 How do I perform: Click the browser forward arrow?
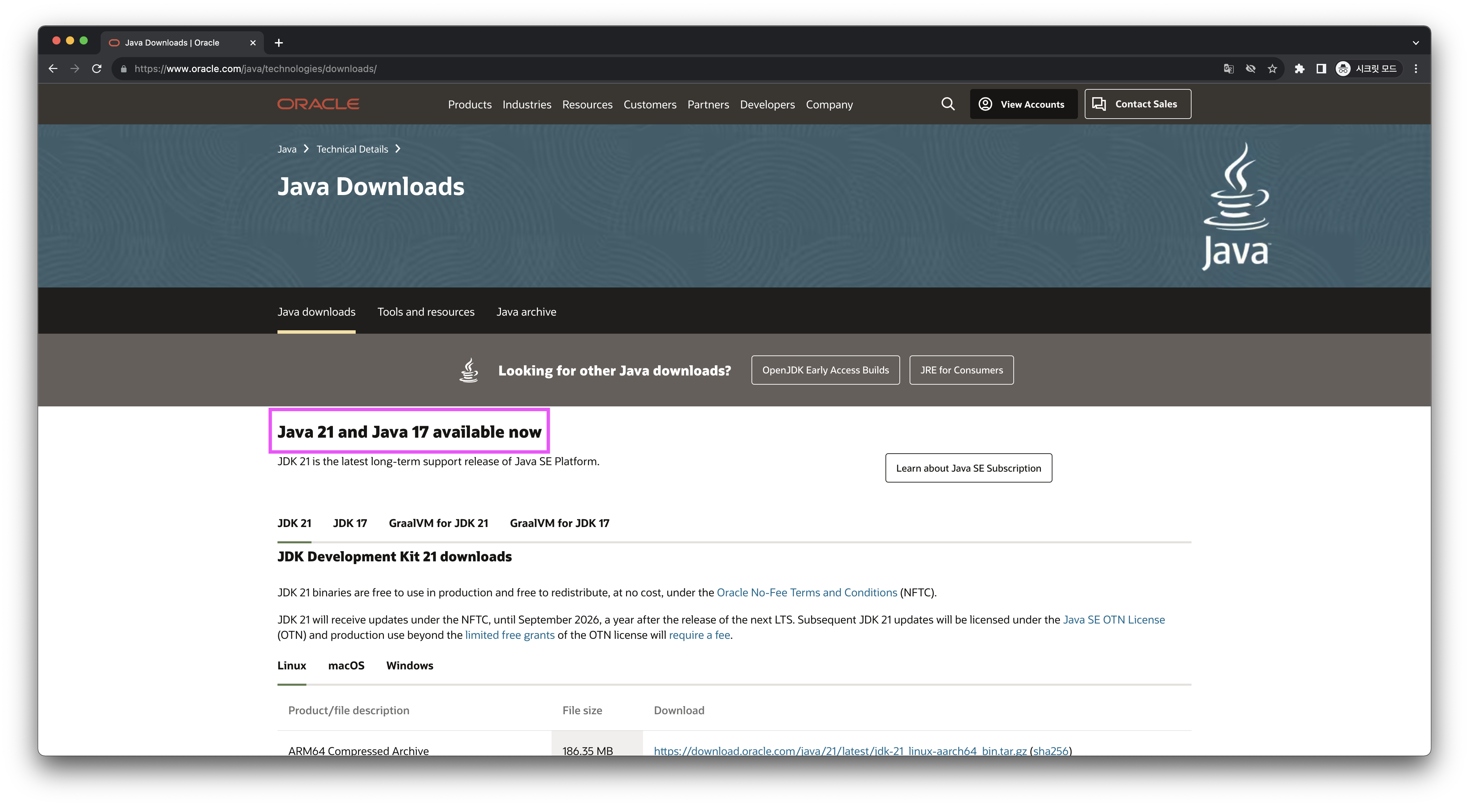click(75, 68)
